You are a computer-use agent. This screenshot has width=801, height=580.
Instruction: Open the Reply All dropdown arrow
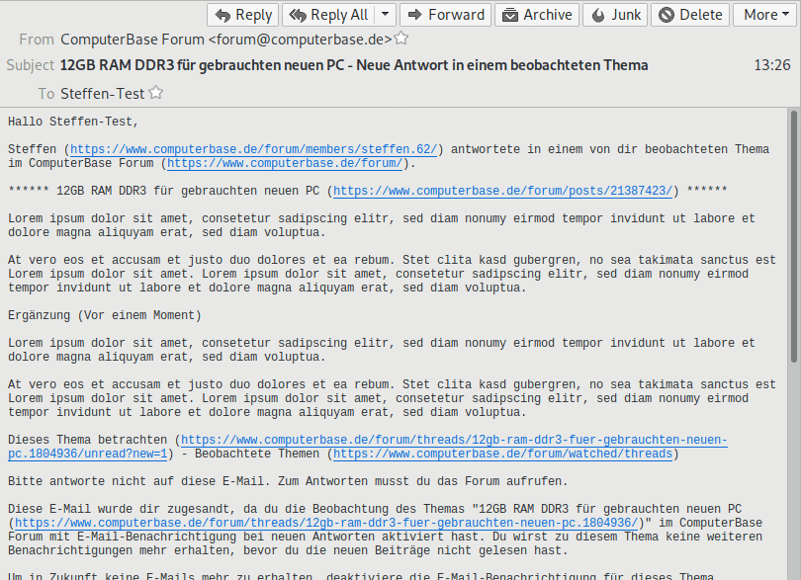386,15
